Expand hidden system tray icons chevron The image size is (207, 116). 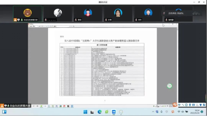(153, 112)
